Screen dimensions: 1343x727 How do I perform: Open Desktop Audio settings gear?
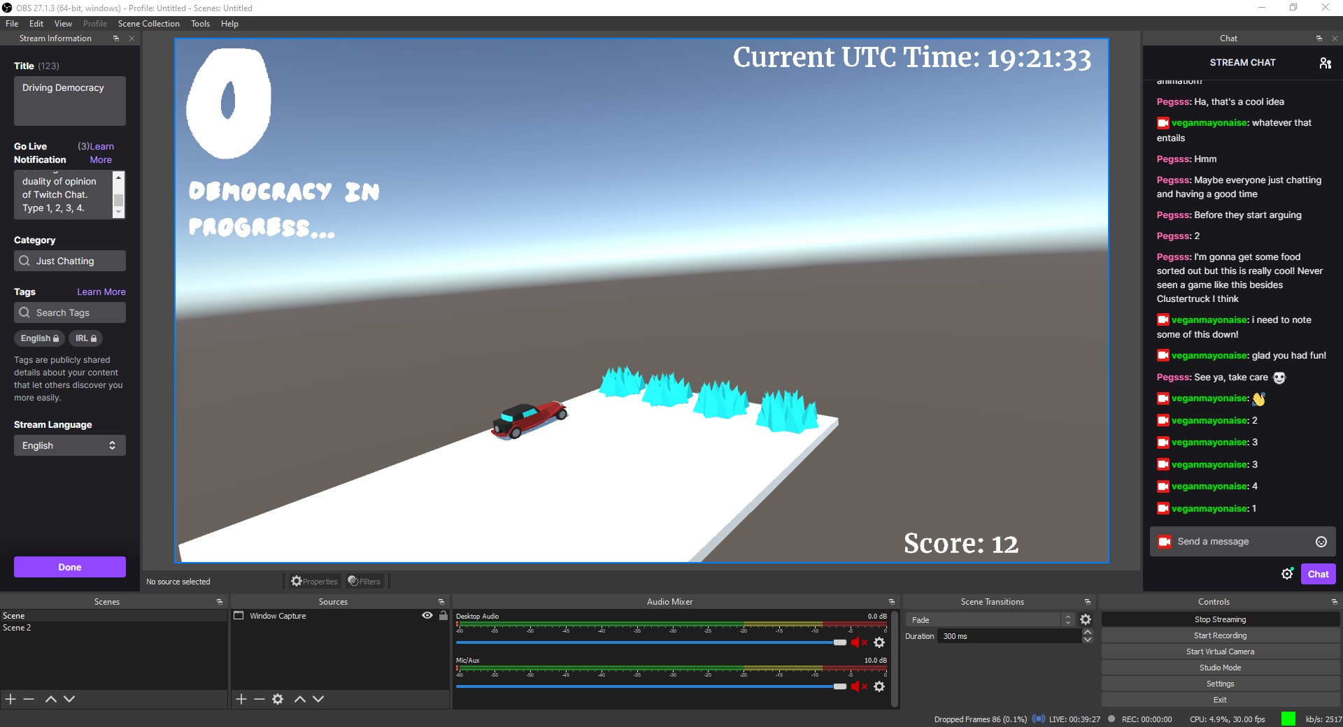pyautogui.click(x=879, y=642)
